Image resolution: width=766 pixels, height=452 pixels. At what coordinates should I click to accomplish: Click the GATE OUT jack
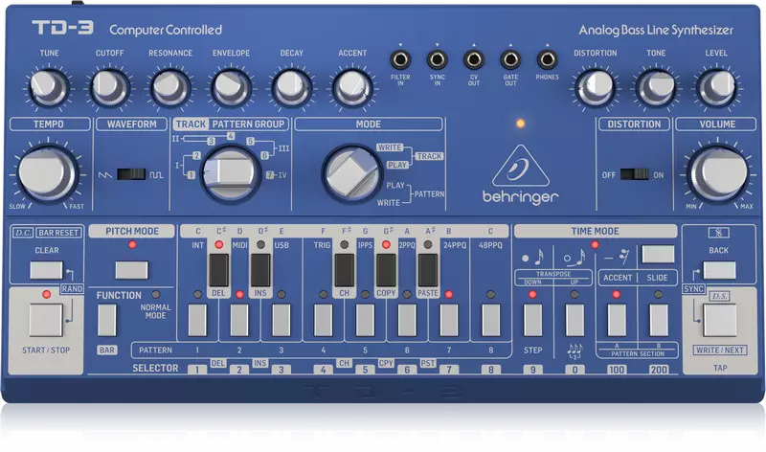[510, 60]
